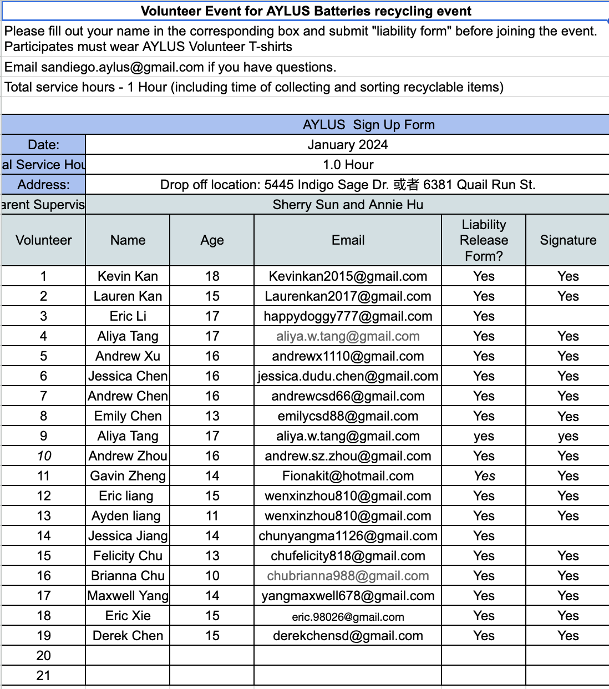Screen dimensions: 609x689
Task: Select the empty Signature cell in Eric Li's row
Action: pyautogui.click(x=567, y=316)
